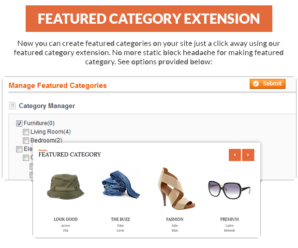Open the PREMIUM category link
The width and height of the screenshot is (298, 248).
pos(229,219)
